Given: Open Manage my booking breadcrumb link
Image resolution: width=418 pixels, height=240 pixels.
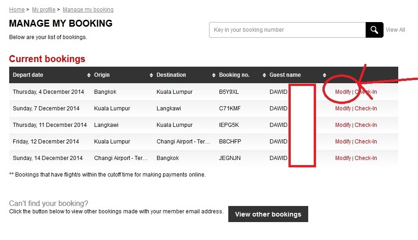Looking at the screenshot, I should pyautogui.click(x=88, y=10).
